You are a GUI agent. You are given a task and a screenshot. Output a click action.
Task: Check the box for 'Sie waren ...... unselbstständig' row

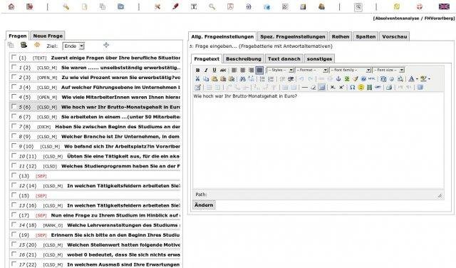coord(14,67)
